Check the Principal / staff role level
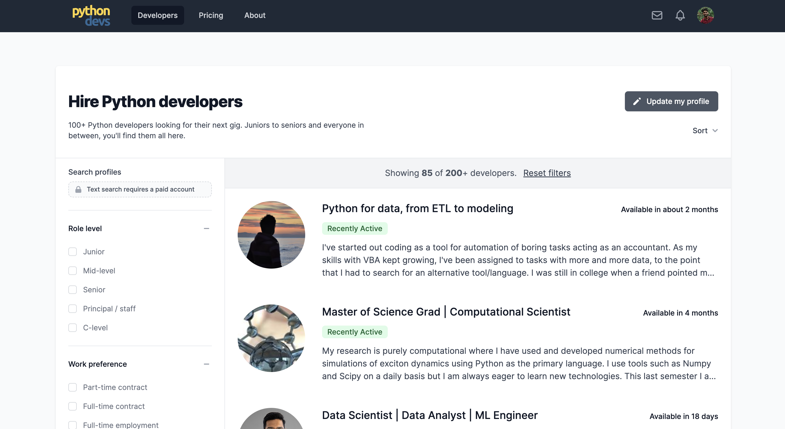Image resolution: width=785 pixels, height=429 pixels. click(x=73, y=309)
